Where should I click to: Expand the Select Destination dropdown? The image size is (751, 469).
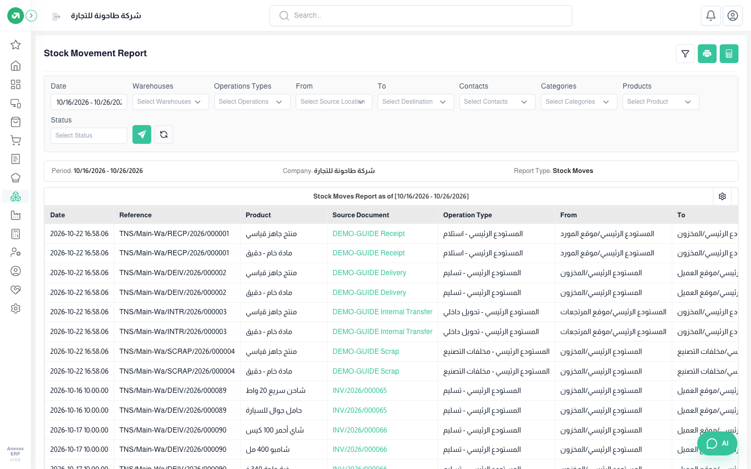pos(416,102)
